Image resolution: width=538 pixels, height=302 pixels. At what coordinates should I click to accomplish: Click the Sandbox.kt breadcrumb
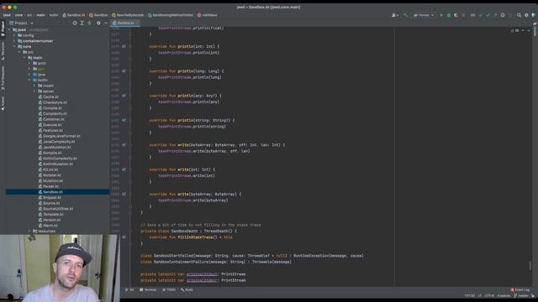tap(73, 15)
